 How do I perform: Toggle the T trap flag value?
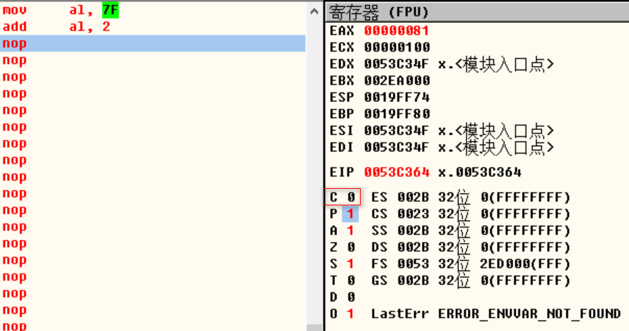[x=351, y=280]
